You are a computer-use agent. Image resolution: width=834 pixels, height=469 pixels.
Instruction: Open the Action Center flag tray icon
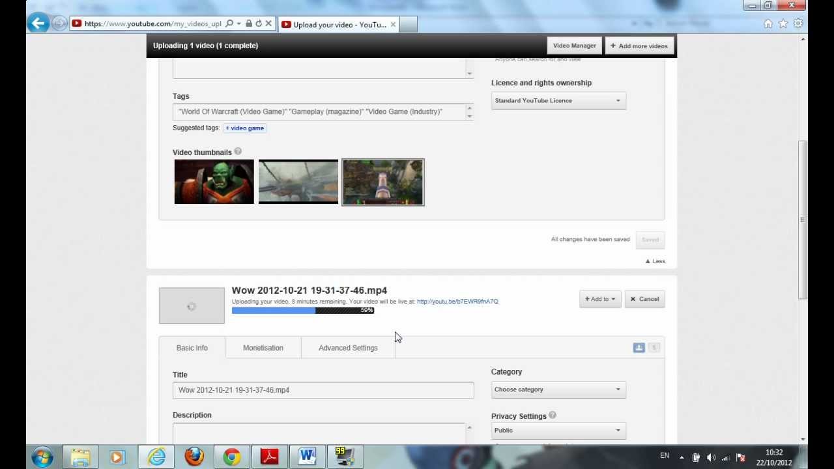click(x=740, y=457)
